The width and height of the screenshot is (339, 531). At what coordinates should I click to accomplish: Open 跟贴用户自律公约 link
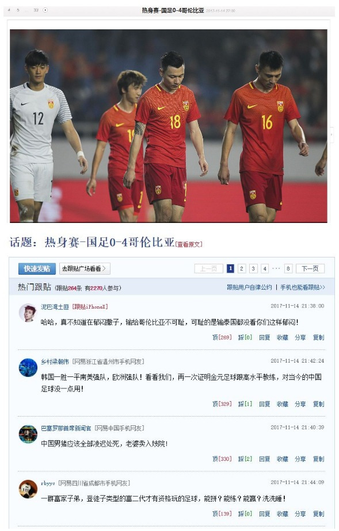pyautogui.click(x=249, y=287)
